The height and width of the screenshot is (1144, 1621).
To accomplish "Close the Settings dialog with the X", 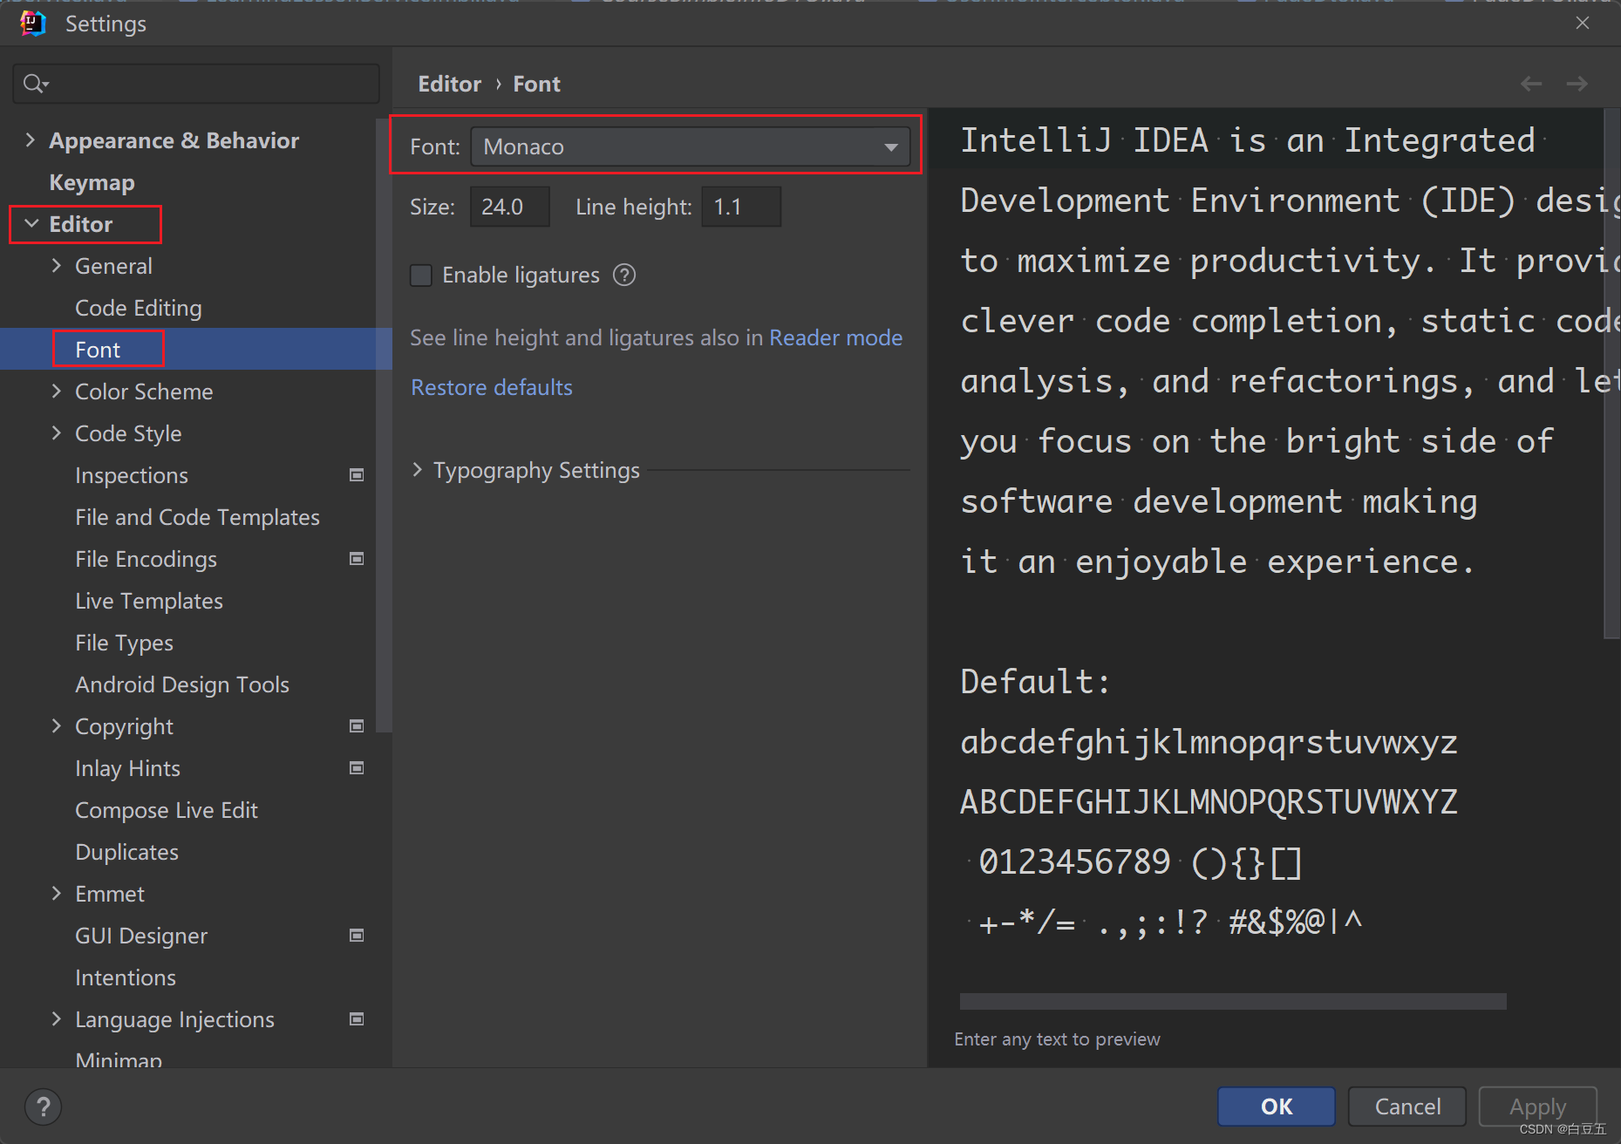I will pos(1583,24).
